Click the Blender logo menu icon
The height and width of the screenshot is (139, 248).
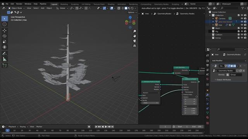3,4
